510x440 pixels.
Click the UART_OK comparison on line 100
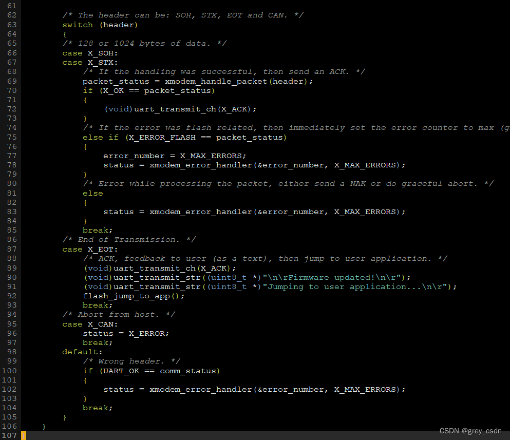tap(121, 371)
